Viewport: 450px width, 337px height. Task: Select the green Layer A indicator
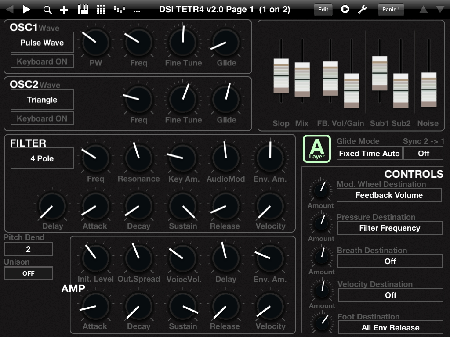317,149
